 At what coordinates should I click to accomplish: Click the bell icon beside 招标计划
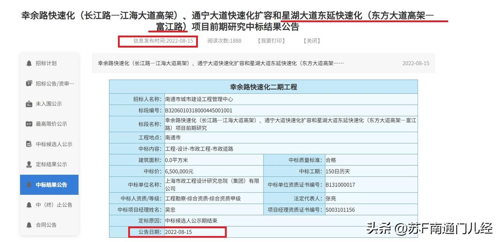[28, 63]
